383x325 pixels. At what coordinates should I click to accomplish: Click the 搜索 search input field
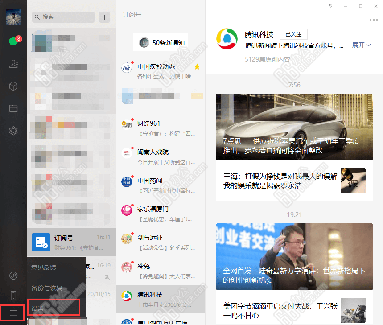tap(63, 17)
